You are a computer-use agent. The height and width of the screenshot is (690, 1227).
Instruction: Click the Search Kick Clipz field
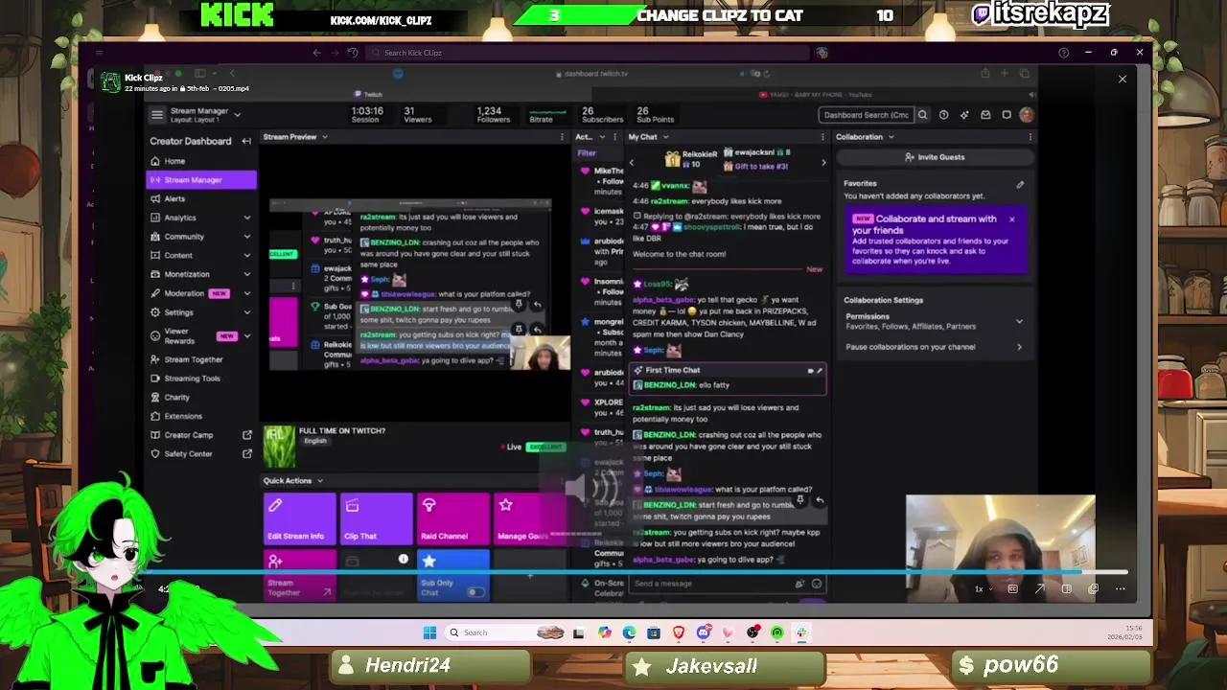pyautogui.click(x=590, y=53)
